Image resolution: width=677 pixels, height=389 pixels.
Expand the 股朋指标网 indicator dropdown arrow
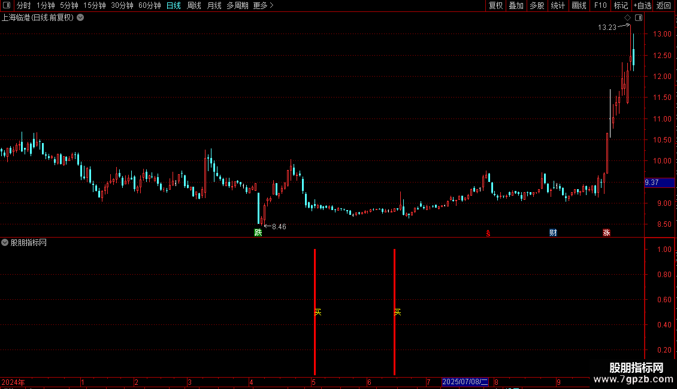[5, 242]
